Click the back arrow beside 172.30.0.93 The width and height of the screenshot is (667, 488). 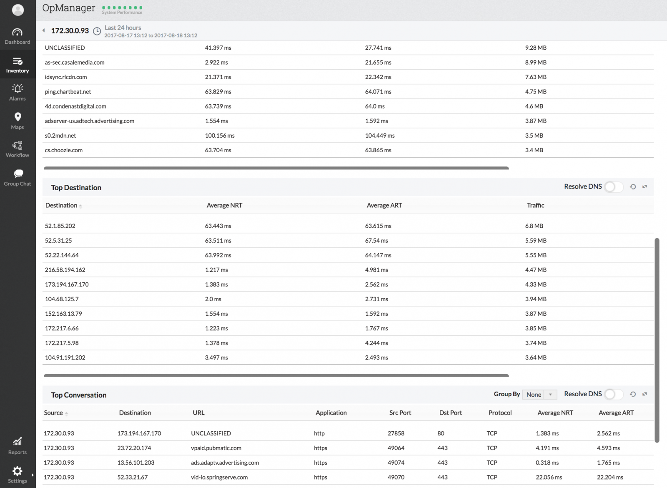coord(44,30)
